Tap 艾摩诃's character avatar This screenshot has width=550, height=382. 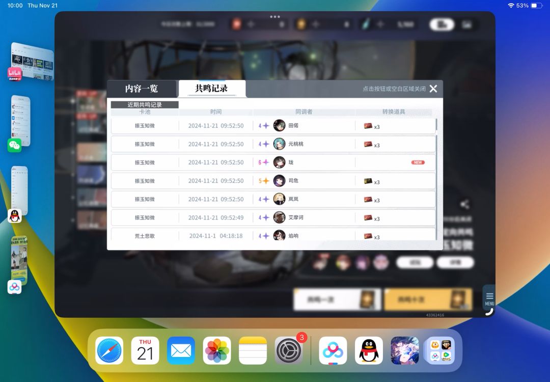[x=279, y=217]
